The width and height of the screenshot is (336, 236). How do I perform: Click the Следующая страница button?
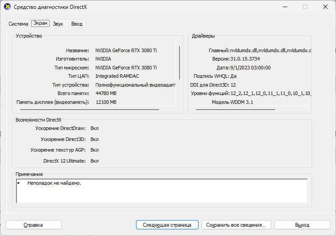pyautogui.click(x=167, y=225)
